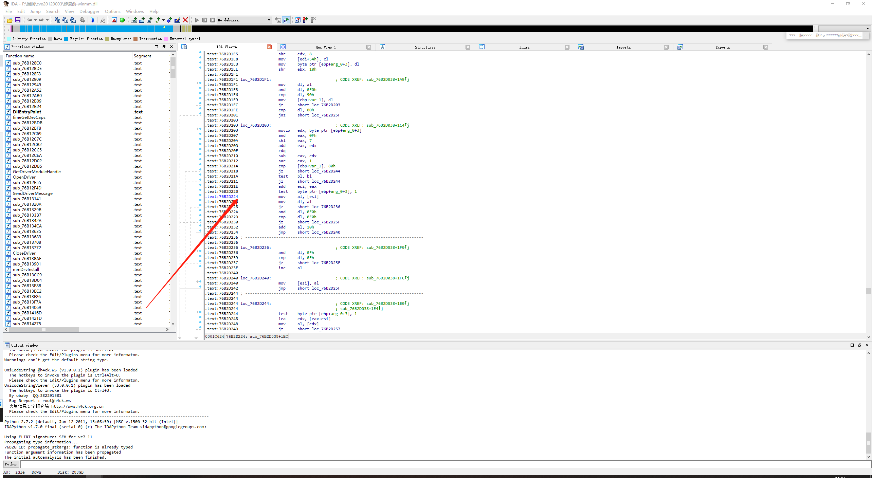Click the start process play button
This screenshot has height=478, width=872.
tap(197, 20)
